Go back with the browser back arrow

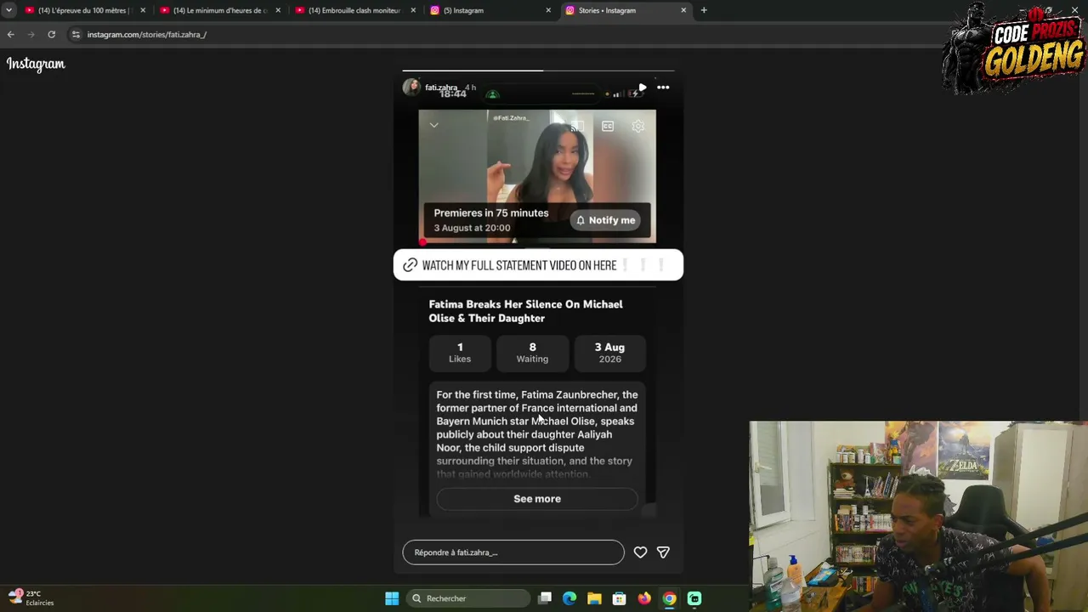click(10, 35)
